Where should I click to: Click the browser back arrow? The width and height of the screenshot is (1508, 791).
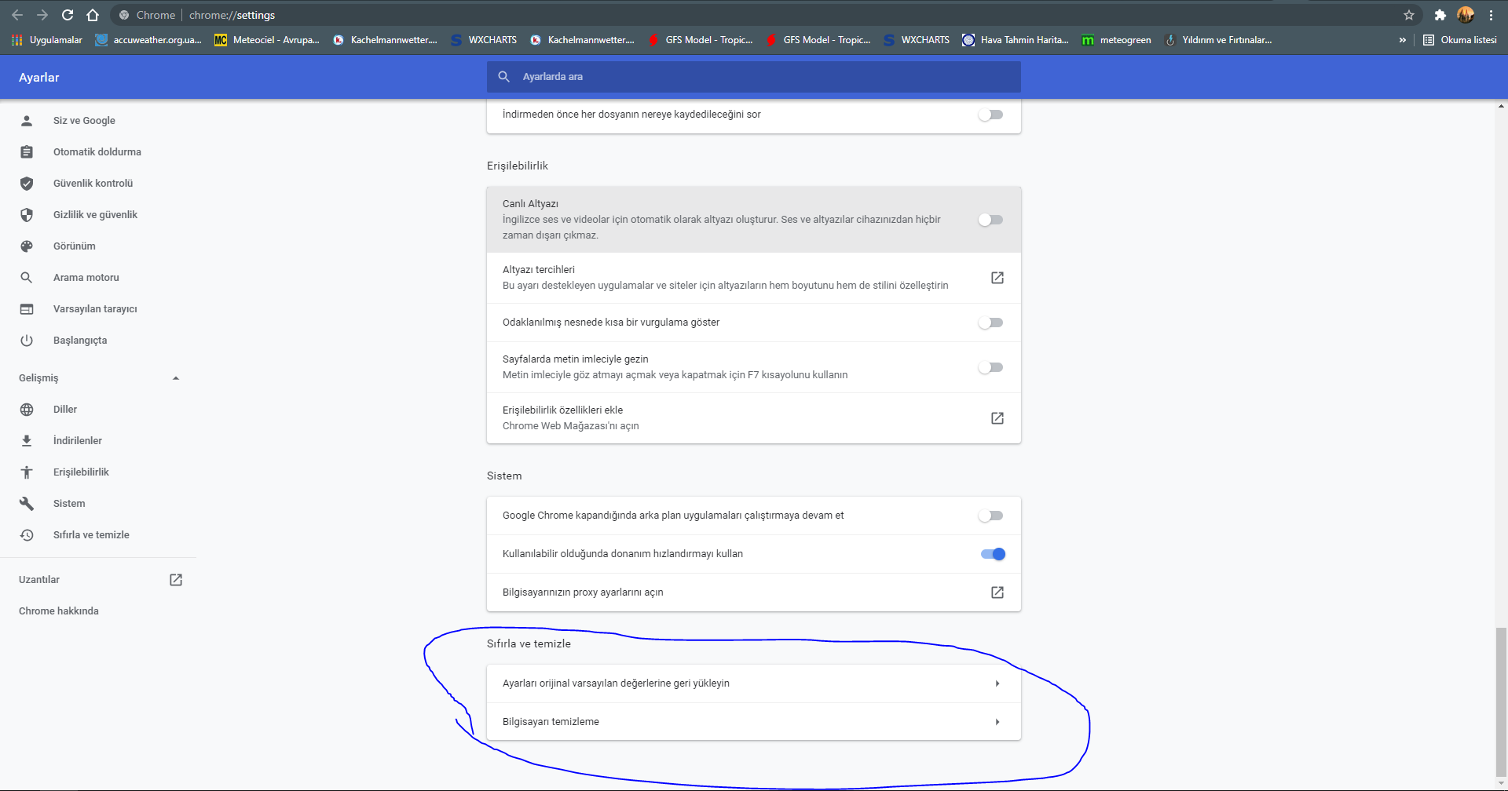(17, 15)
